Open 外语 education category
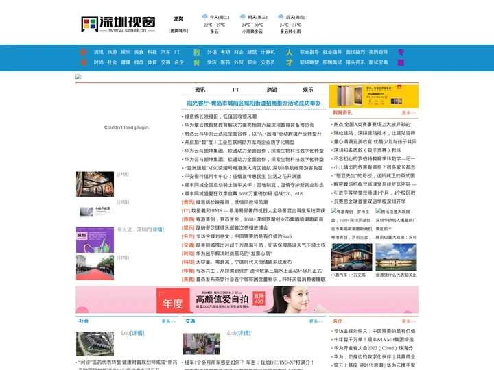Viewport: 494px width, 370px height. 212,52
